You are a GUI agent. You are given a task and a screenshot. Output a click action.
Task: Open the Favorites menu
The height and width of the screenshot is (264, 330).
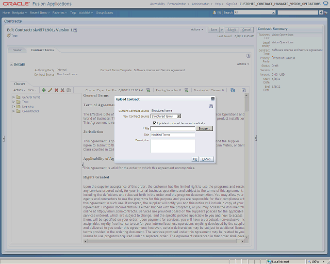(x=60, y=12)
